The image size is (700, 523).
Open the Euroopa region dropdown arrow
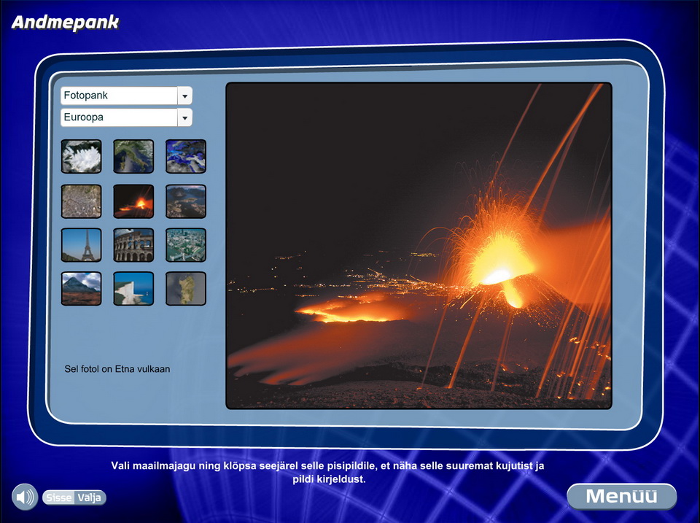(x=184, y=118)
